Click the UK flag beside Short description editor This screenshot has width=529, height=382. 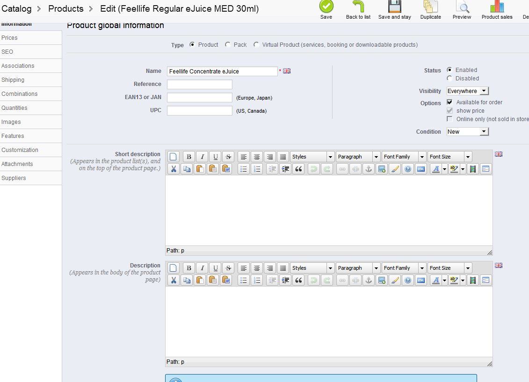click(499, 154)
